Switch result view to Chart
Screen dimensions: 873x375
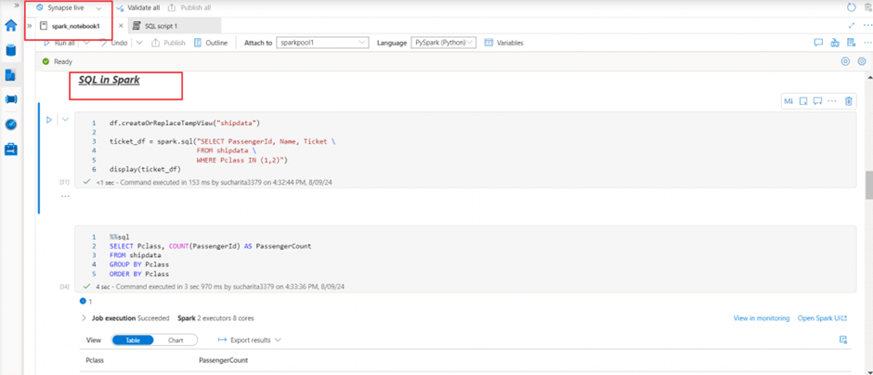(176, 340)
